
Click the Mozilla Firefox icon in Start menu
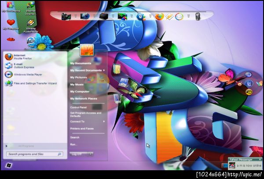coord(9,57)
